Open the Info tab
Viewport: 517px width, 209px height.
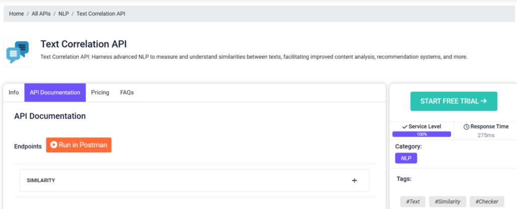tap(14, 92)
